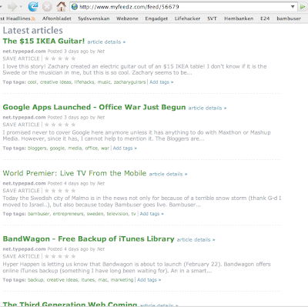Click the 'google' tag
Viewport: 308px width, 307px height.
coord(57,148)
